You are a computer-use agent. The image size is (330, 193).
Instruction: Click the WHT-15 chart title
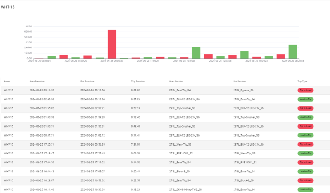pos(8,7)
